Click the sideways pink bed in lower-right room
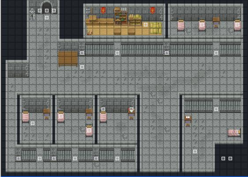The image size is (248, 177). (x=234, y=132)
